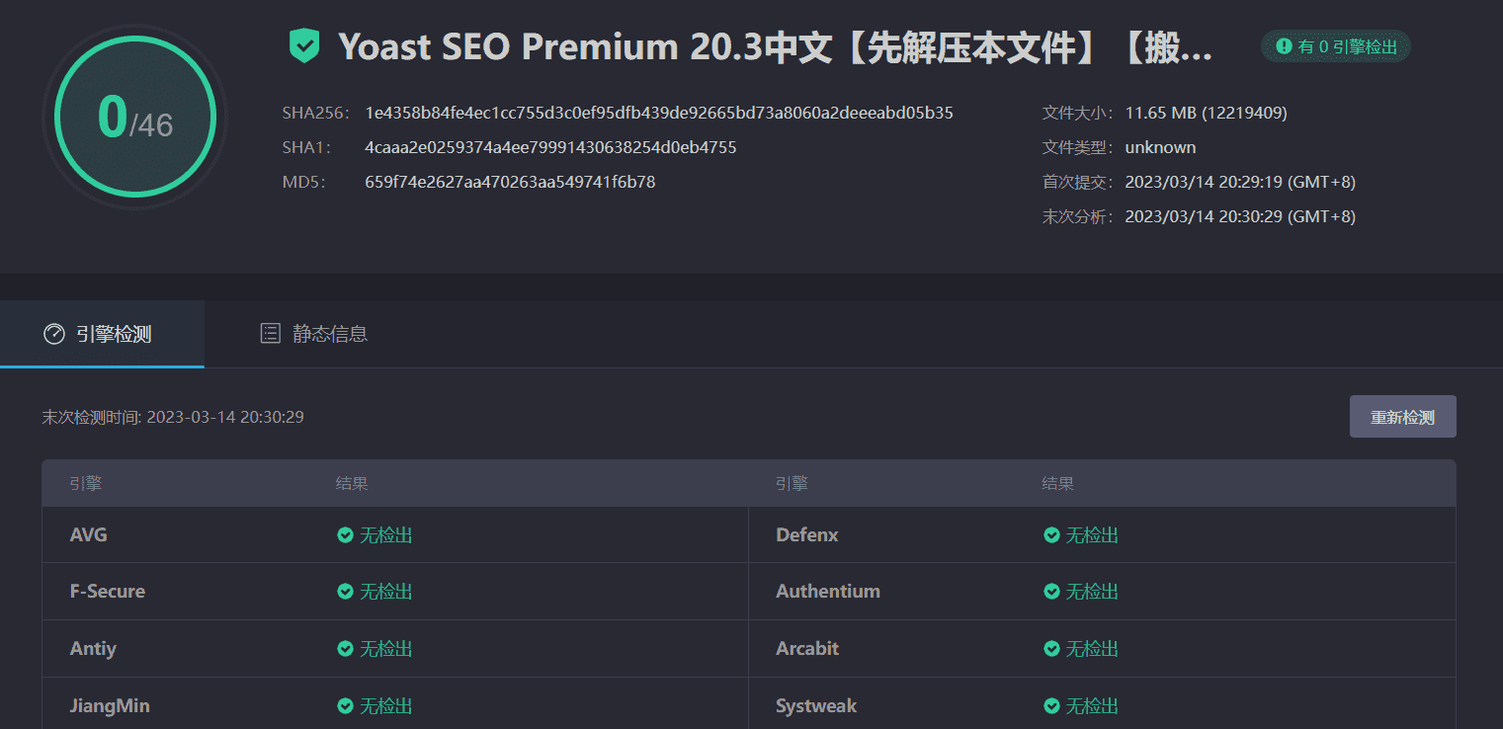1503x729 pixels.
Task: Click the green check icon in Systweak row
Action: 1052,706
